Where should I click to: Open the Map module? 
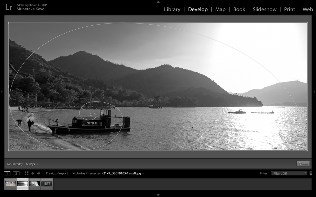click(x=220, y=9)
